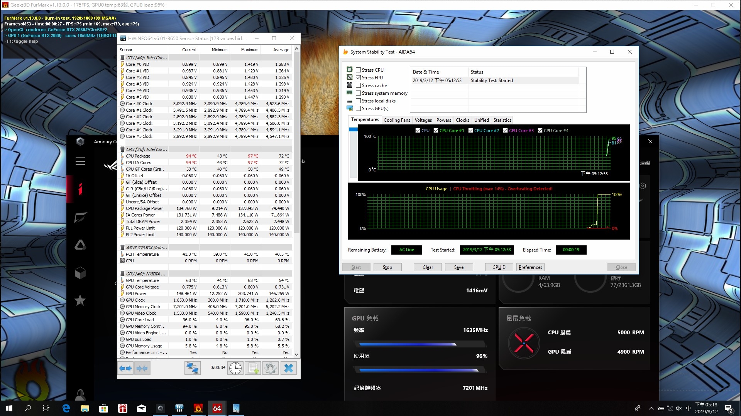Switch to FurMark taskbar icon

(x=198, y=408)
